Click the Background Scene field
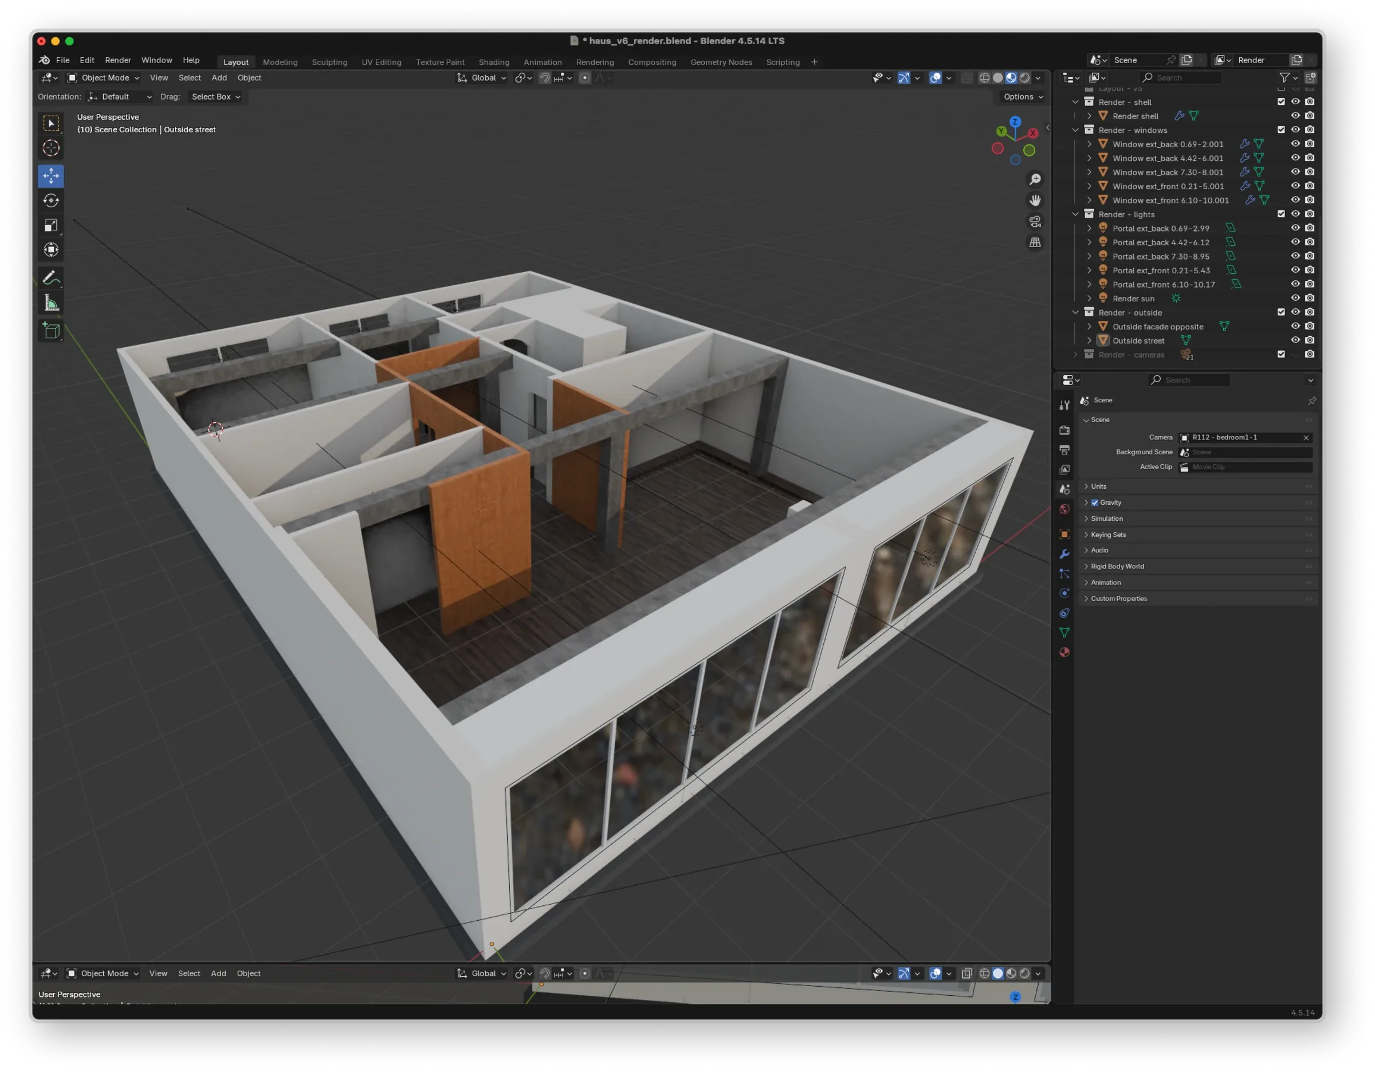Image resolution: width=1375 pixels, height=1072 pixels. pyautogui.click(x=1246, y=452)
